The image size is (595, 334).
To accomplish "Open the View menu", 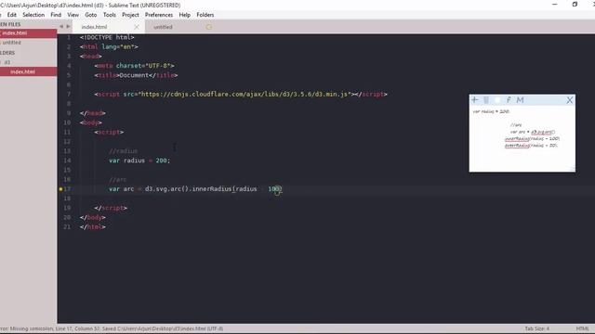I will 73,15.
